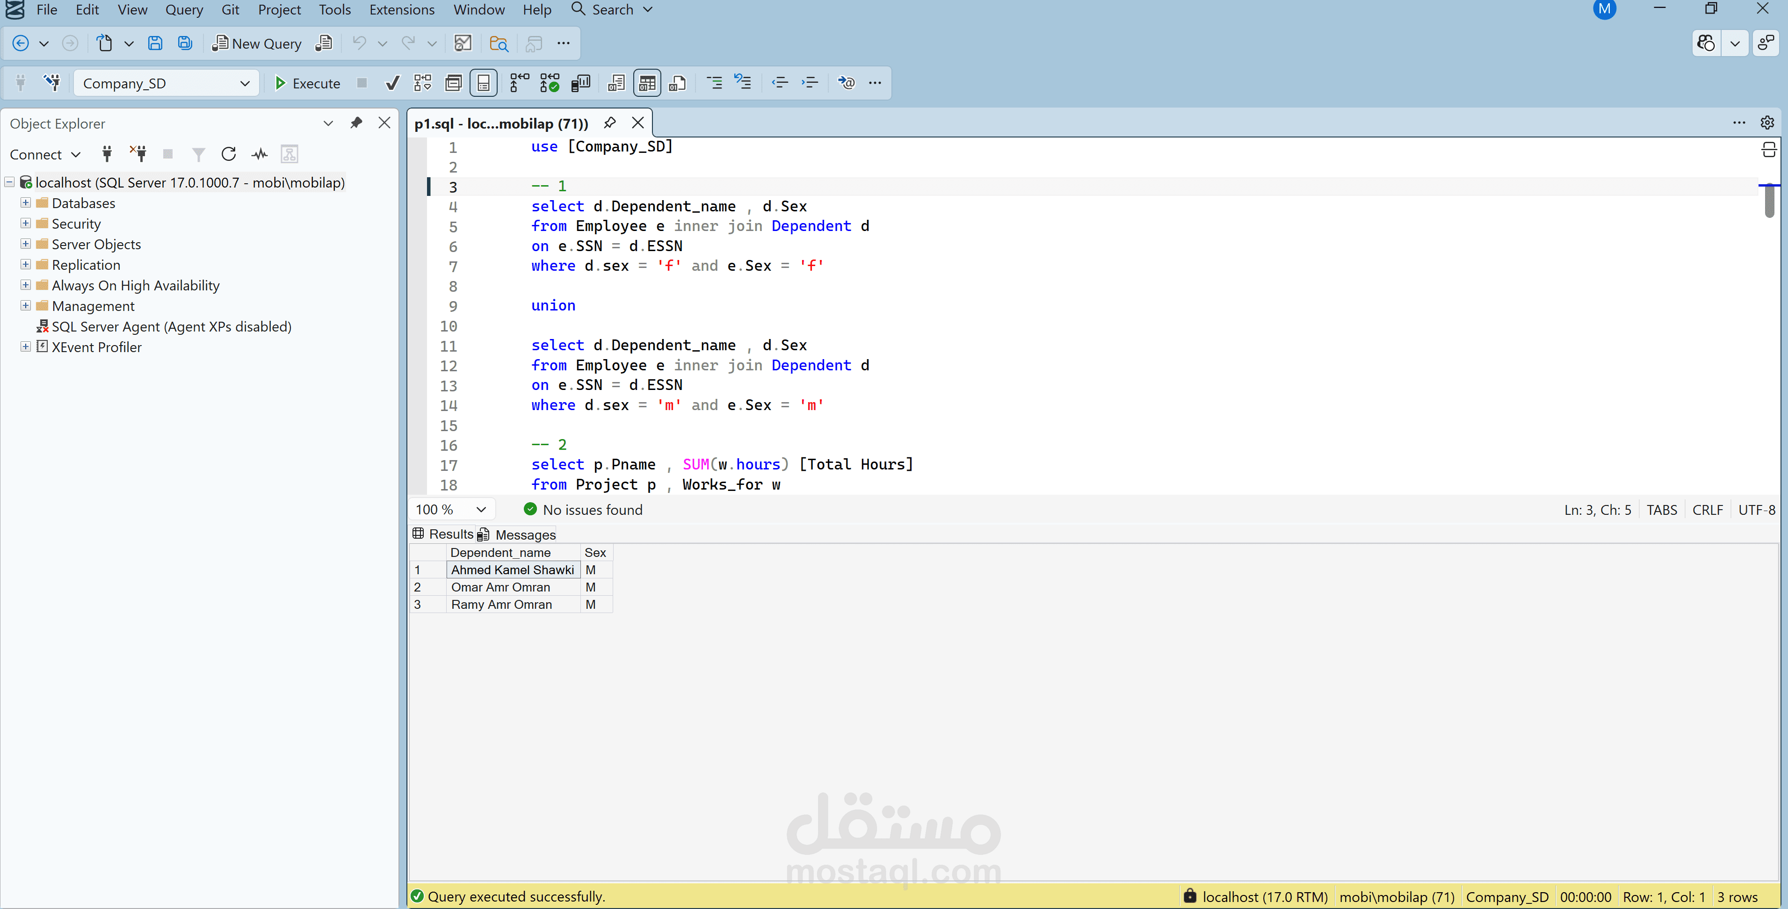Toggle Include Live Query Statistics
The height and width of the screenshot is (909, 1788).
coord(550,83)
